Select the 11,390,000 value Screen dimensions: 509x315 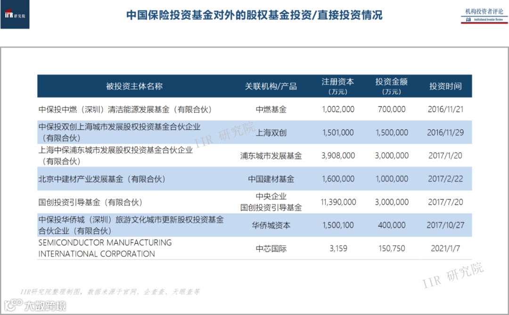tap(338, 202)
